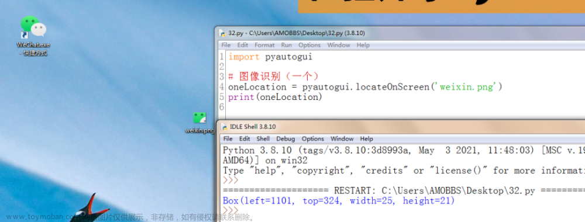
Task: Open Debug menu in IDLE Shell
Action: point(286,139)
